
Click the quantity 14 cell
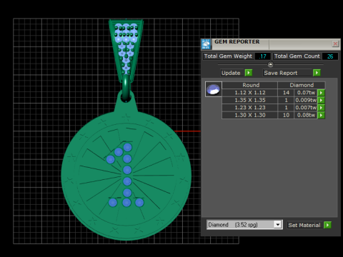point(286,93)
